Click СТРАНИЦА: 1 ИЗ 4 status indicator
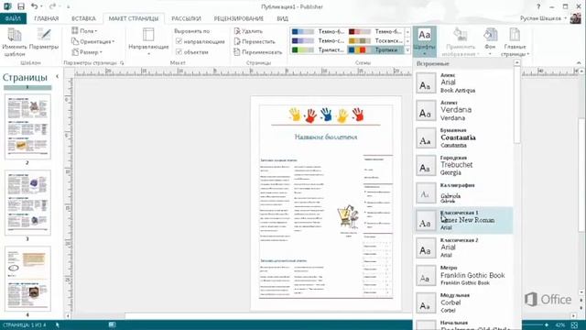Image resolution: width=586 pixels, height=330 pixels. coord(25,325)
